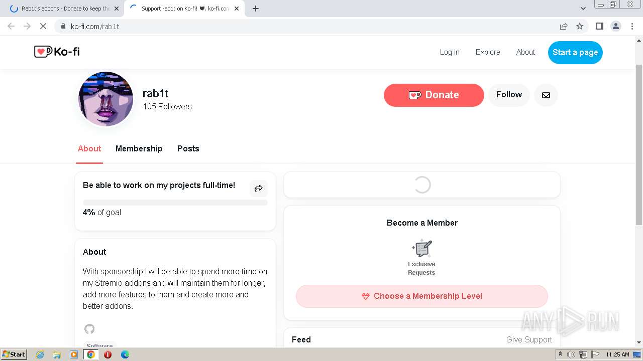Open the Explore link
This screenshot has height=361, width=643.
(x=488, y=52)
